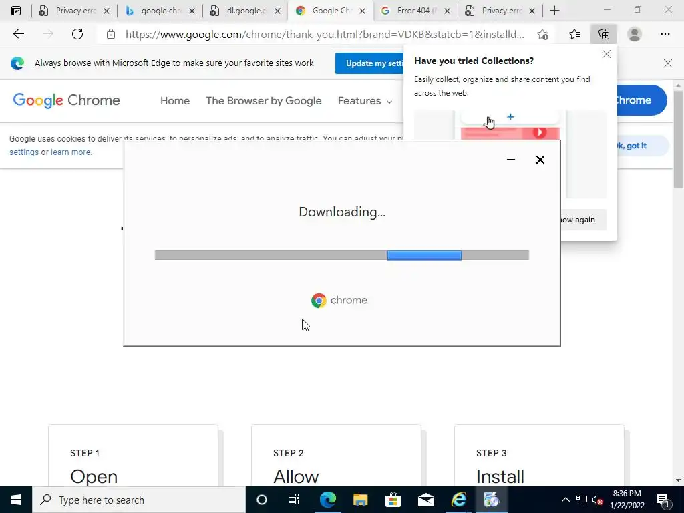The image size is (684, 513).
Task: Open Task View on the taskbar
Action: (294, 500)
